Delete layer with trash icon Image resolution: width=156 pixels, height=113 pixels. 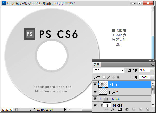148,109
